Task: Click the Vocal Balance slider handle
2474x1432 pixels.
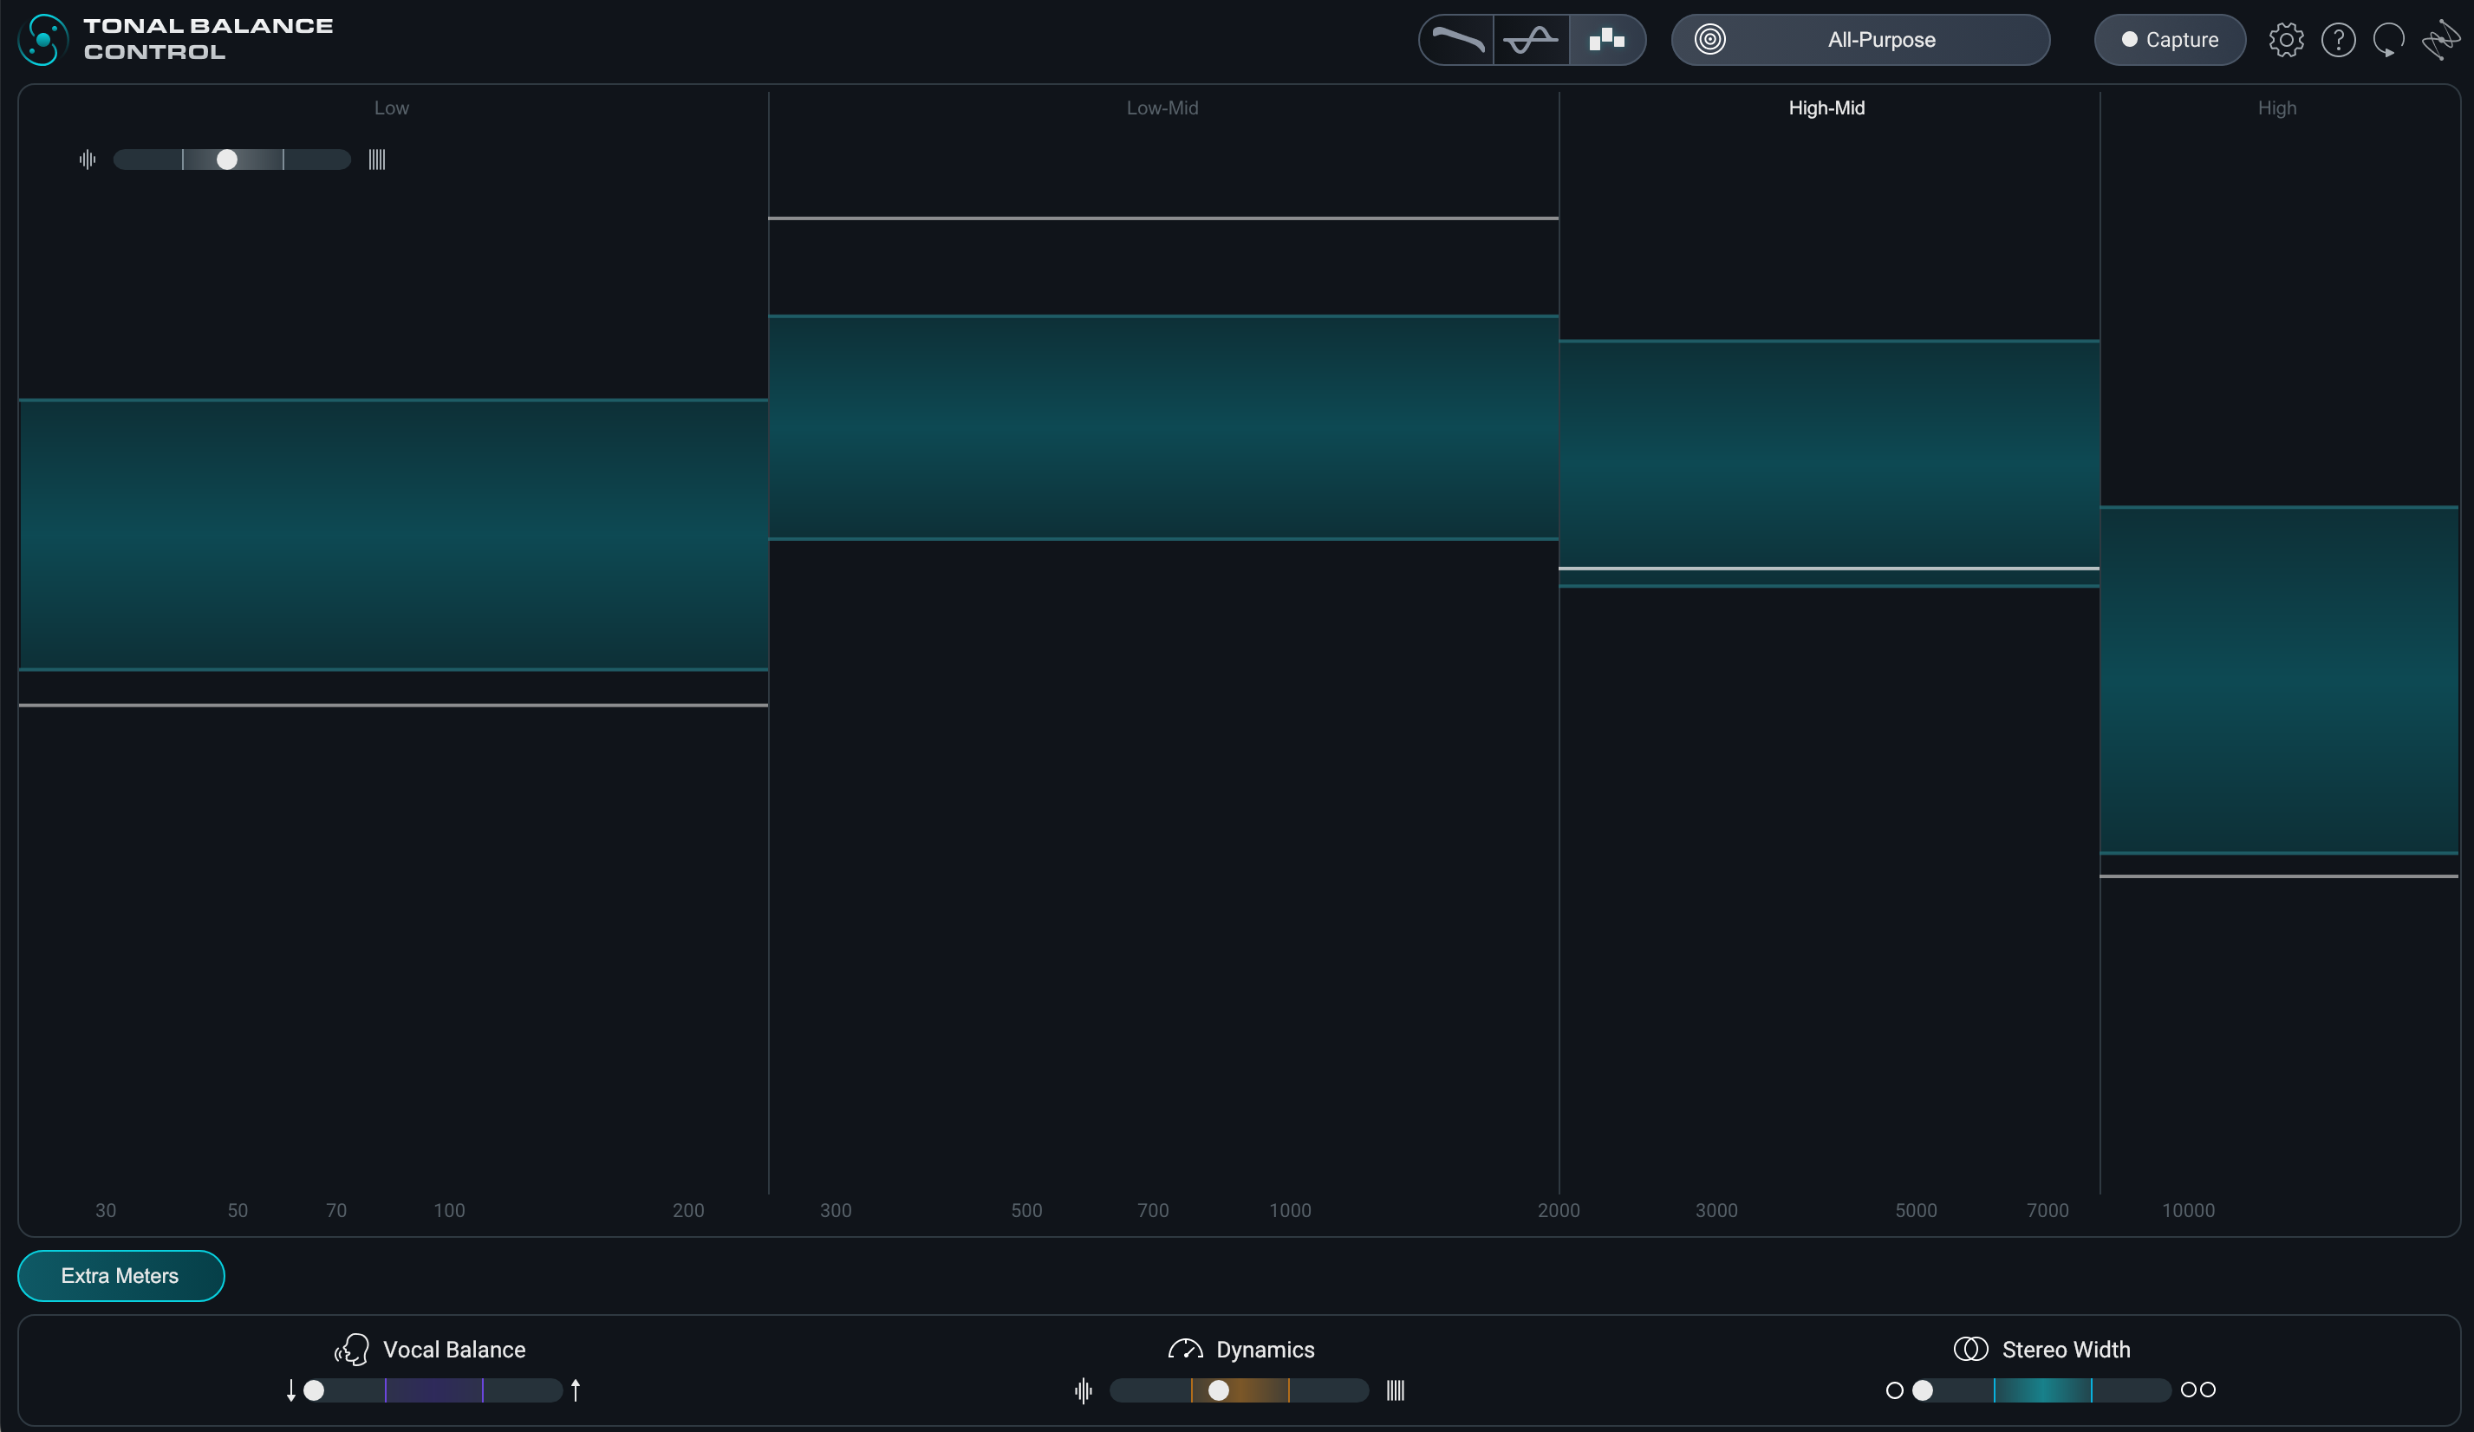Action: [314, 1390]
